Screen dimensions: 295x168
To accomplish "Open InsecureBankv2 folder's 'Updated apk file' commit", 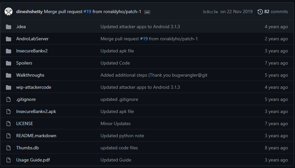I will click(x=117, y=51).
